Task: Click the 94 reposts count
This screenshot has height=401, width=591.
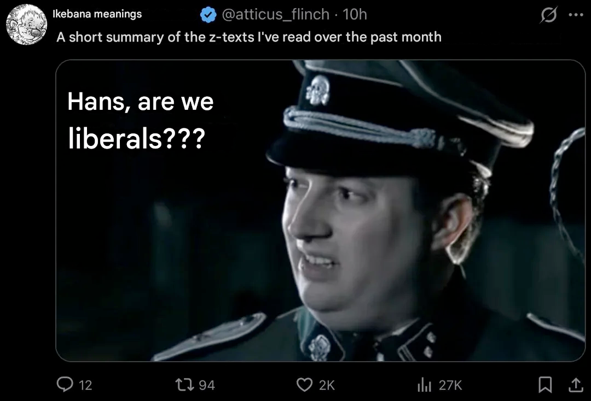Action: pos(206,385)
